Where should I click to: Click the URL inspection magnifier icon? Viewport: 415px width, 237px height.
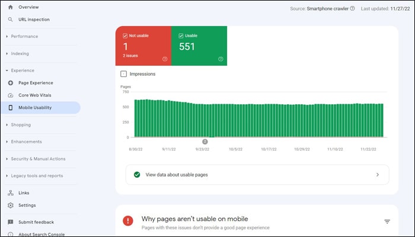click(10, 20)
